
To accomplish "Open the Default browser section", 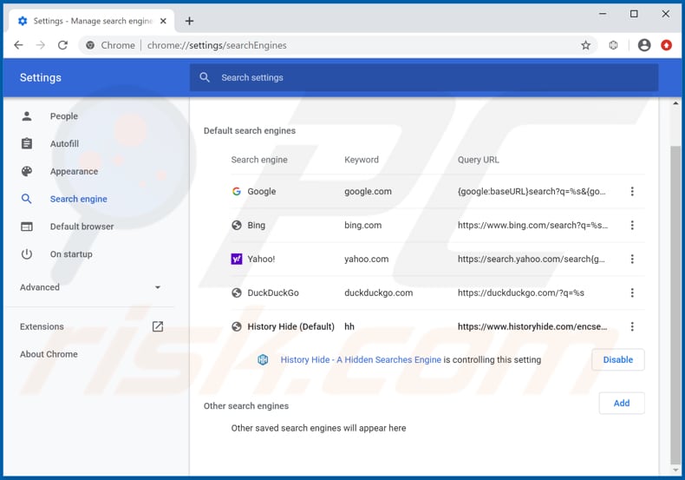I will (82, 227).
